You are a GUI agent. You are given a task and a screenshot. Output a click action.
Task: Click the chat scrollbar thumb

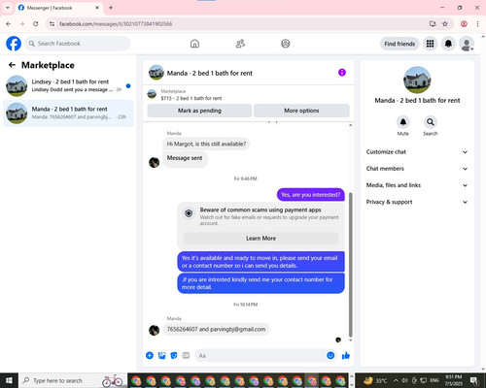[350, 265]
